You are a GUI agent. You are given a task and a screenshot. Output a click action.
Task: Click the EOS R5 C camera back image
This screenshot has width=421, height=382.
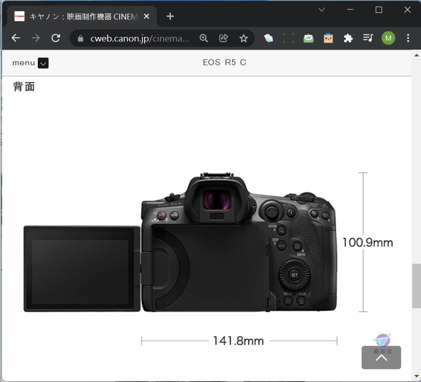pos(180,242)
